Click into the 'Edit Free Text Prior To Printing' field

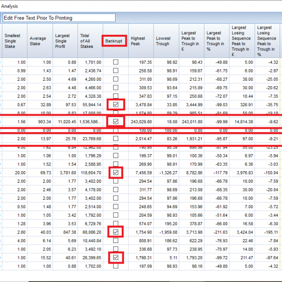point(59,18)
